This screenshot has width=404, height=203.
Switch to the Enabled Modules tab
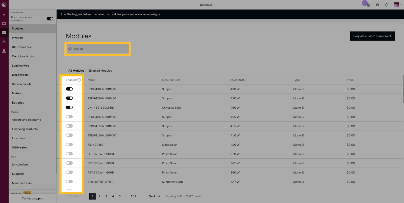click(x=100, y=71)
